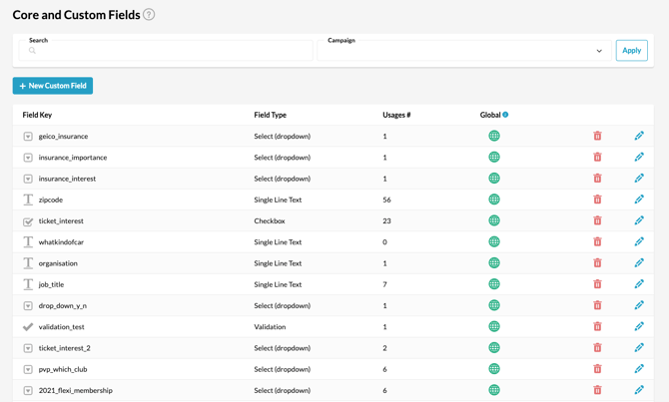Open the Campaign dropdown
Viewport: 669px width, 402px height.
pyautogui.click(x=464, y=51)
